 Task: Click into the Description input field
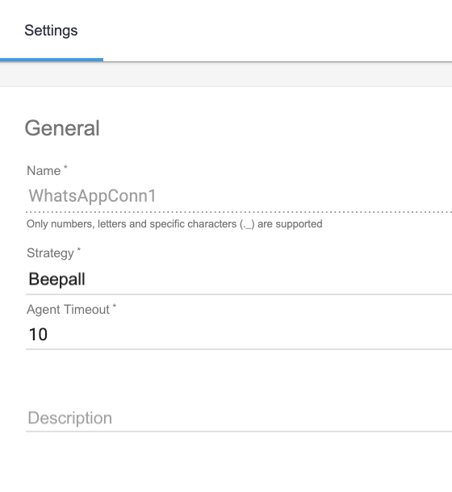pos(239,418)
